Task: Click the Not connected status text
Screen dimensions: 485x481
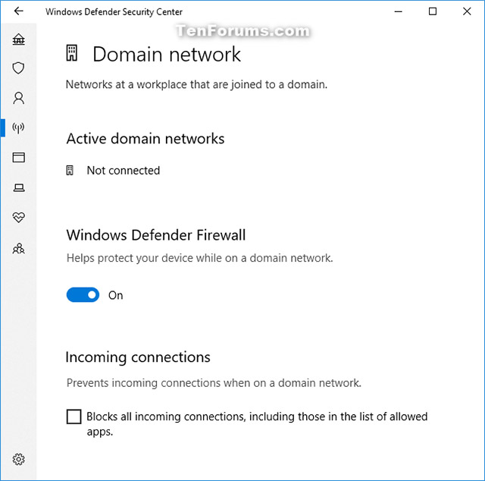Action: tap(123, 171)
